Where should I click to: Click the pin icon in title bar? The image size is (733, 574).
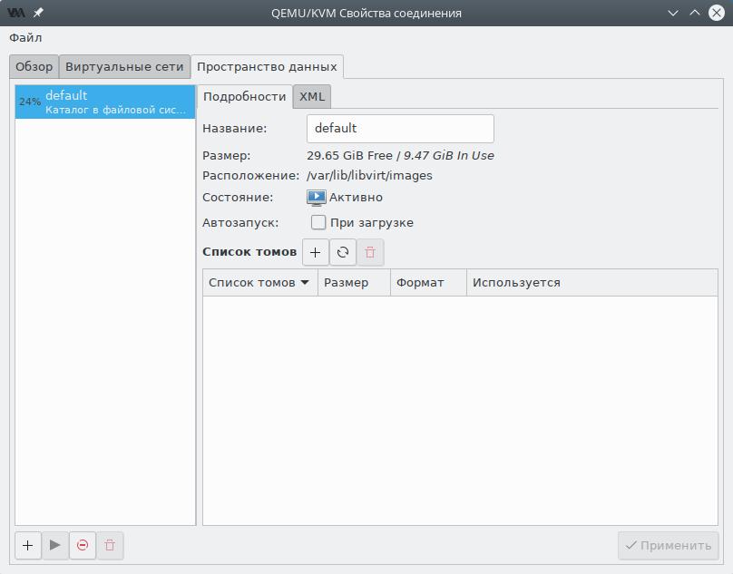pos(38,13)
